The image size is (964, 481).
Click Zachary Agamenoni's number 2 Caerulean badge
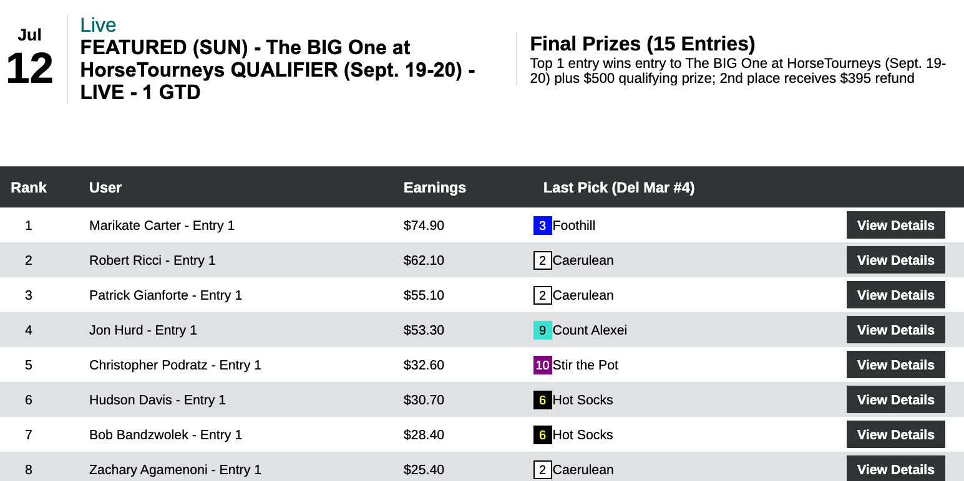(542, 470)
